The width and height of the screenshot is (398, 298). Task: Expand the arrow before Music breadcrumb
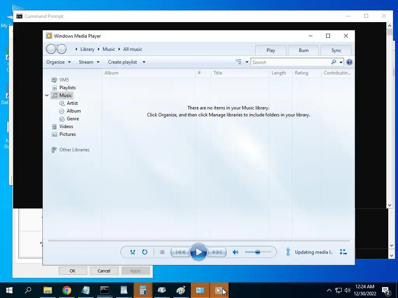[98, 49]
